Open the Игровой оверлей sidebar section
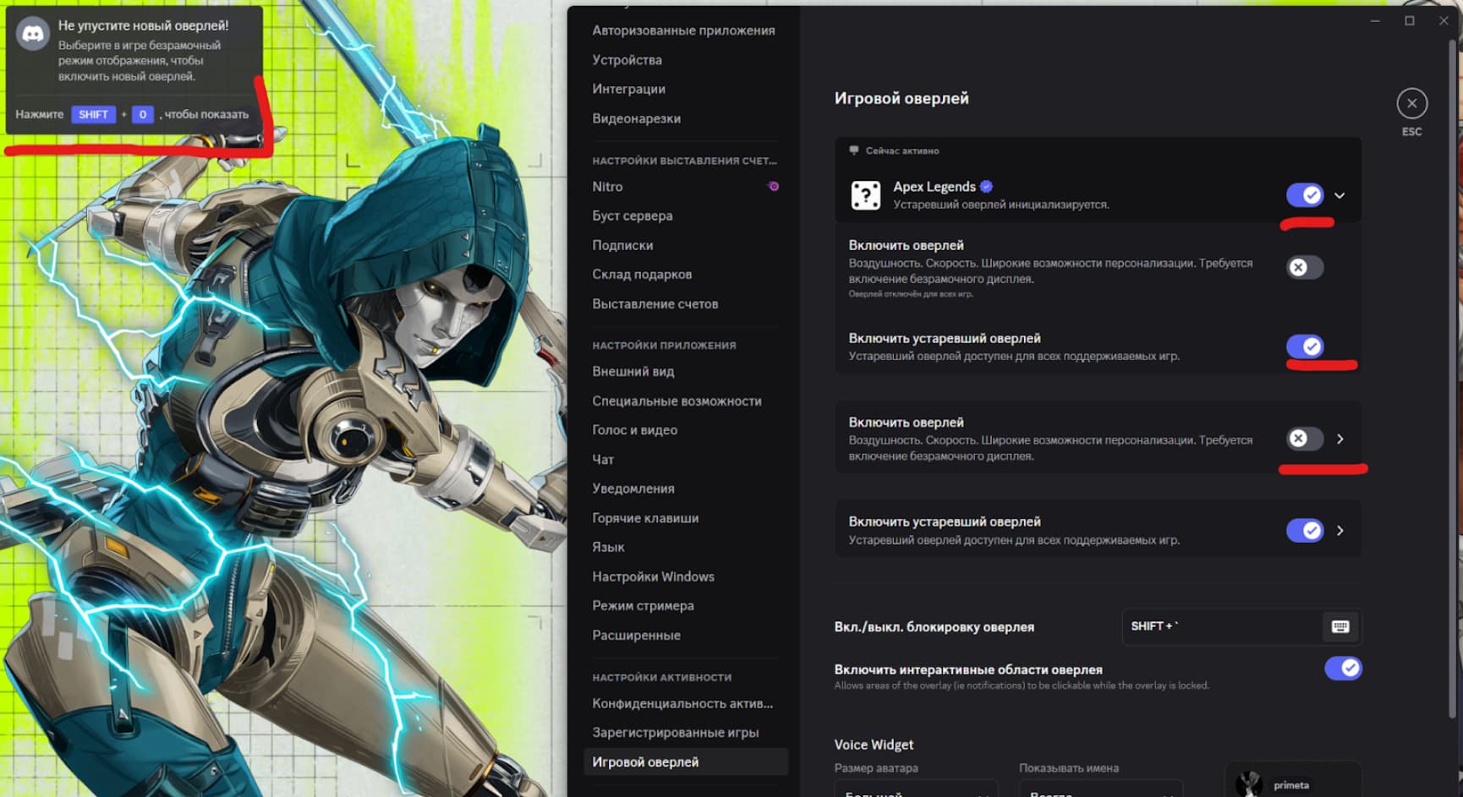Viewport: 1463px width, 797px height. point(645,761)
